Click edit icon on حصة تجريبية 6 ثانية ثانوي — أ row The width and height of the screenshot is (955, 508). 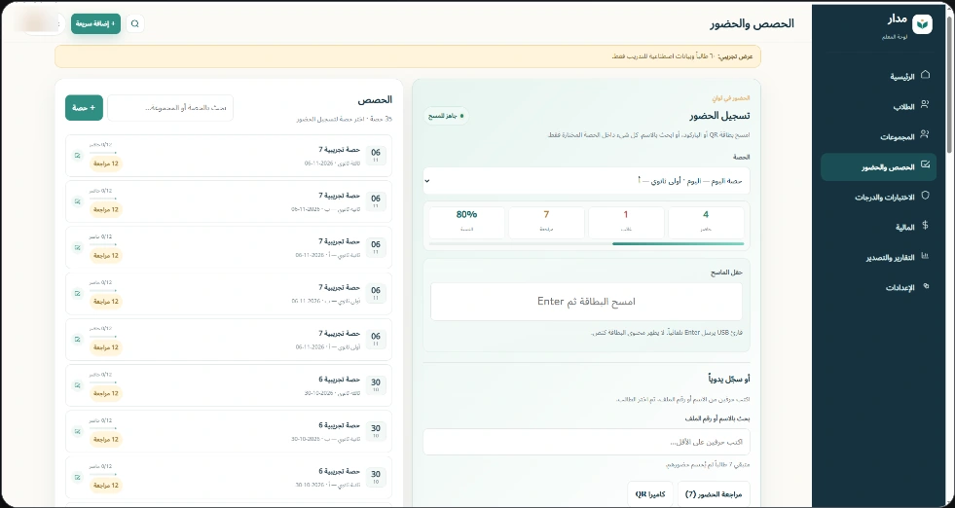pyautogui.click(x=77, y=477)
